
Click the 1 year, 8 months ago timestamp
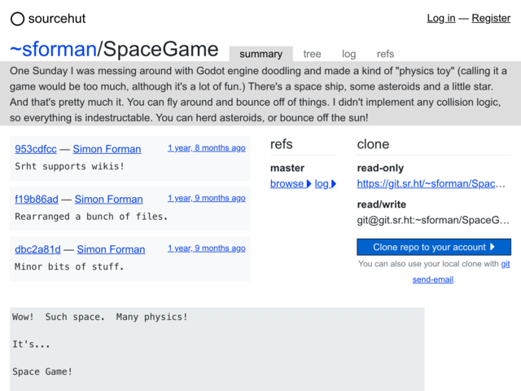click(x=206, y=148)
